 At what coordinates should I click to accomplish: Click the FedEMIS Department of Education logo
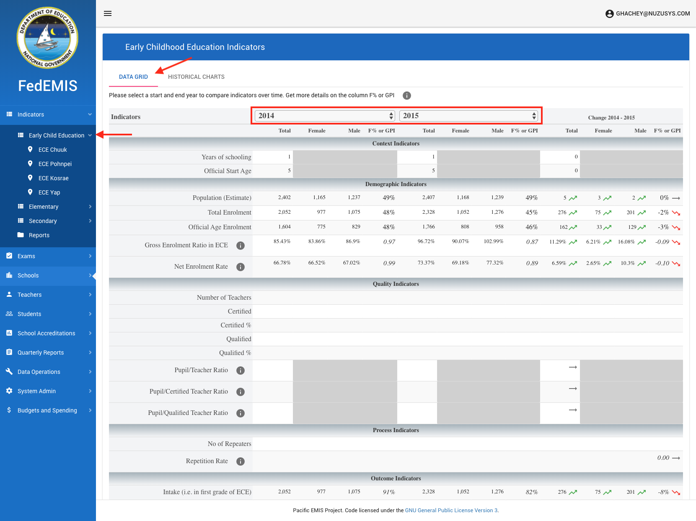tap(47, 38)
